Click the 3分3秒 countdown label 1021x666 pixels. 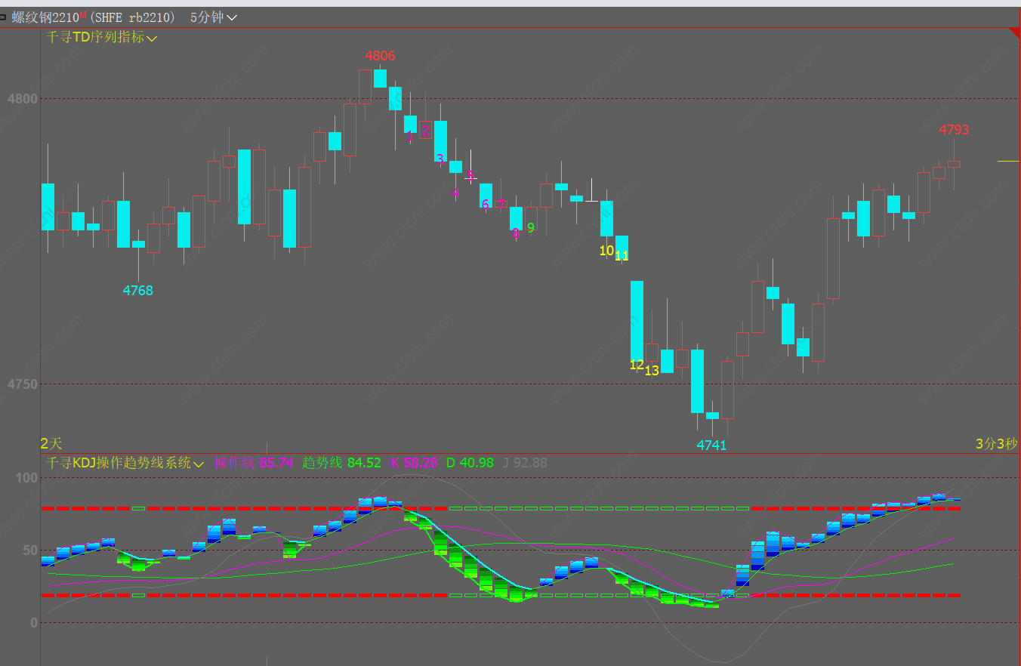(996, 443)
